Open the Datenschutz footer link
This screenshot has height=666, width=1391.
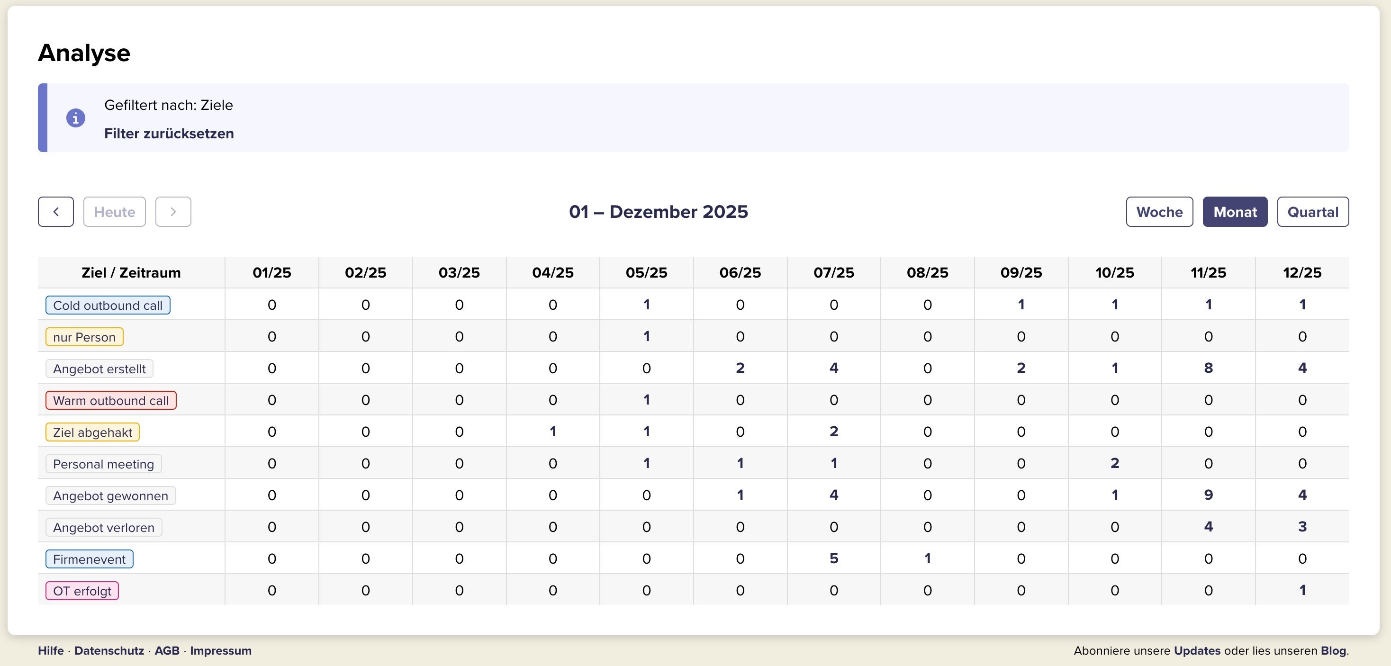point(109,650)
